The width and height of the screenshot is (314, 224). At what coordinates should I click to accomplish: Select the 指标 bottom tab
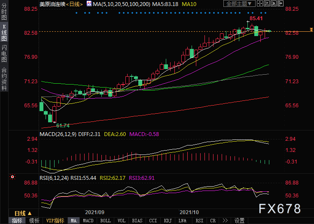[17, 221]
